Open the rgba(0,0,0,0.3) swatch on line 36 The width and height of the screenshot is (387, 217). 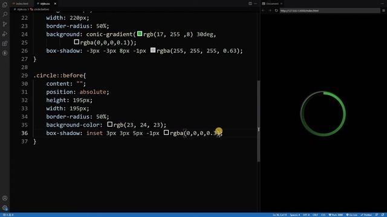(x=166, y=133)
